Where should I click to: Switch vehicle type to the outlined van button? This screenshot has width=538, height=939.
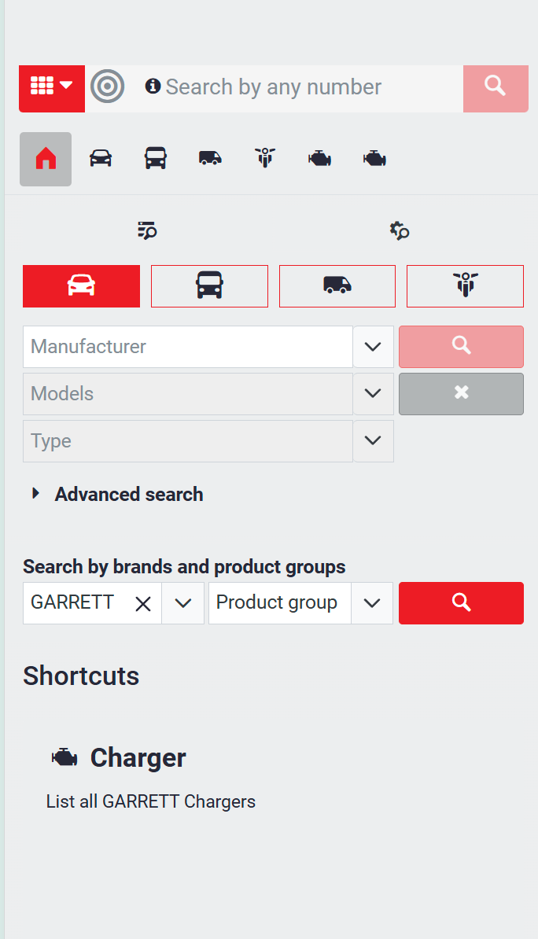coord(337,285)
